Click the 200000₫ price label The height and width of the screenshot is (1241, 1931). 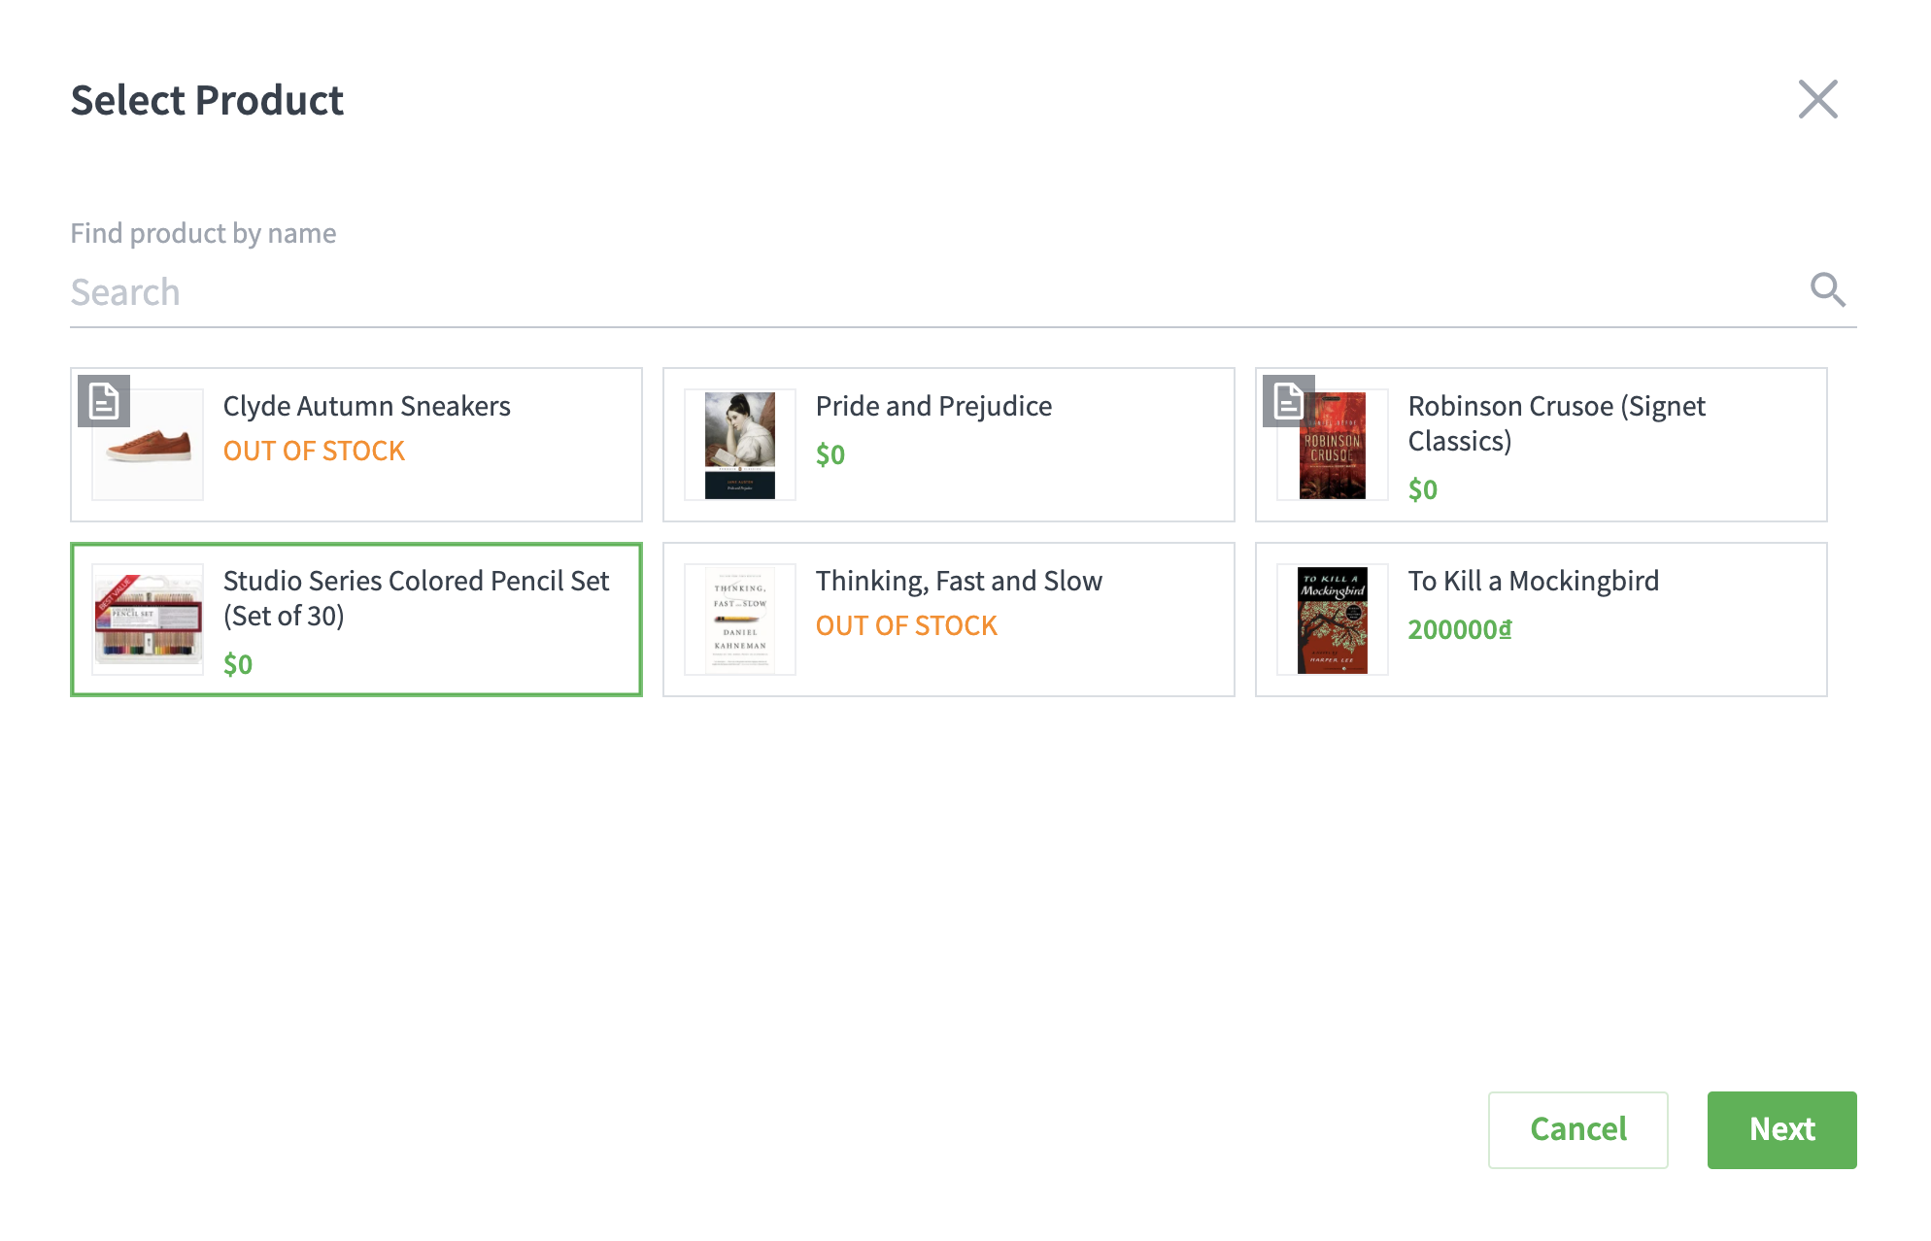(1460, 629)
